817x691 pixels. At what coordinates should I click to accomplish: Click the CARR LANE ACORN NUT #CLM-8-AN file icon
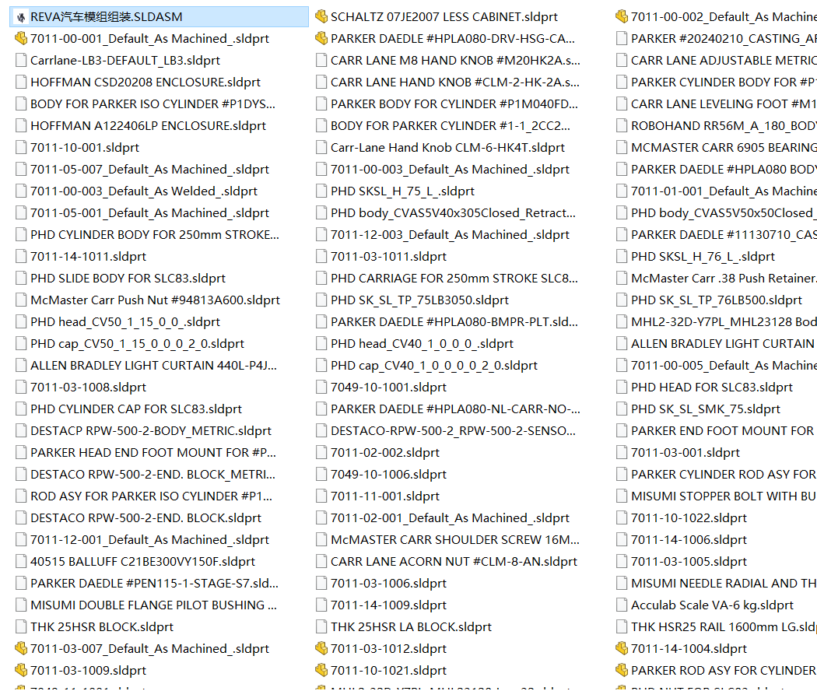(x=321, y=562)
